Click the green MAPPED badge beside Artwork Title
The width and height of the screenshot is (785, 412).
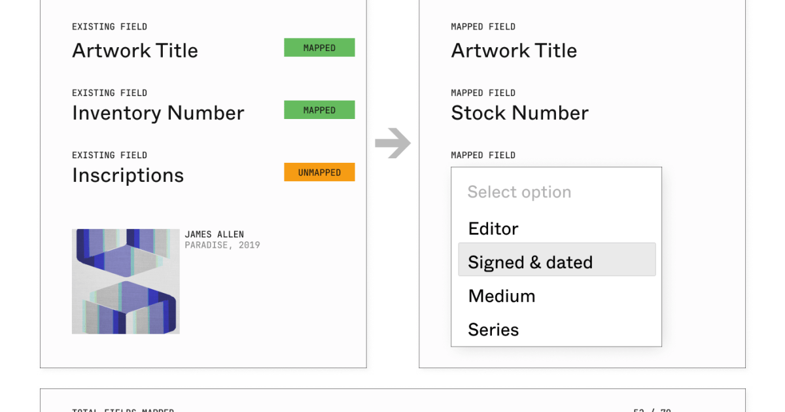tap(319, 47)
